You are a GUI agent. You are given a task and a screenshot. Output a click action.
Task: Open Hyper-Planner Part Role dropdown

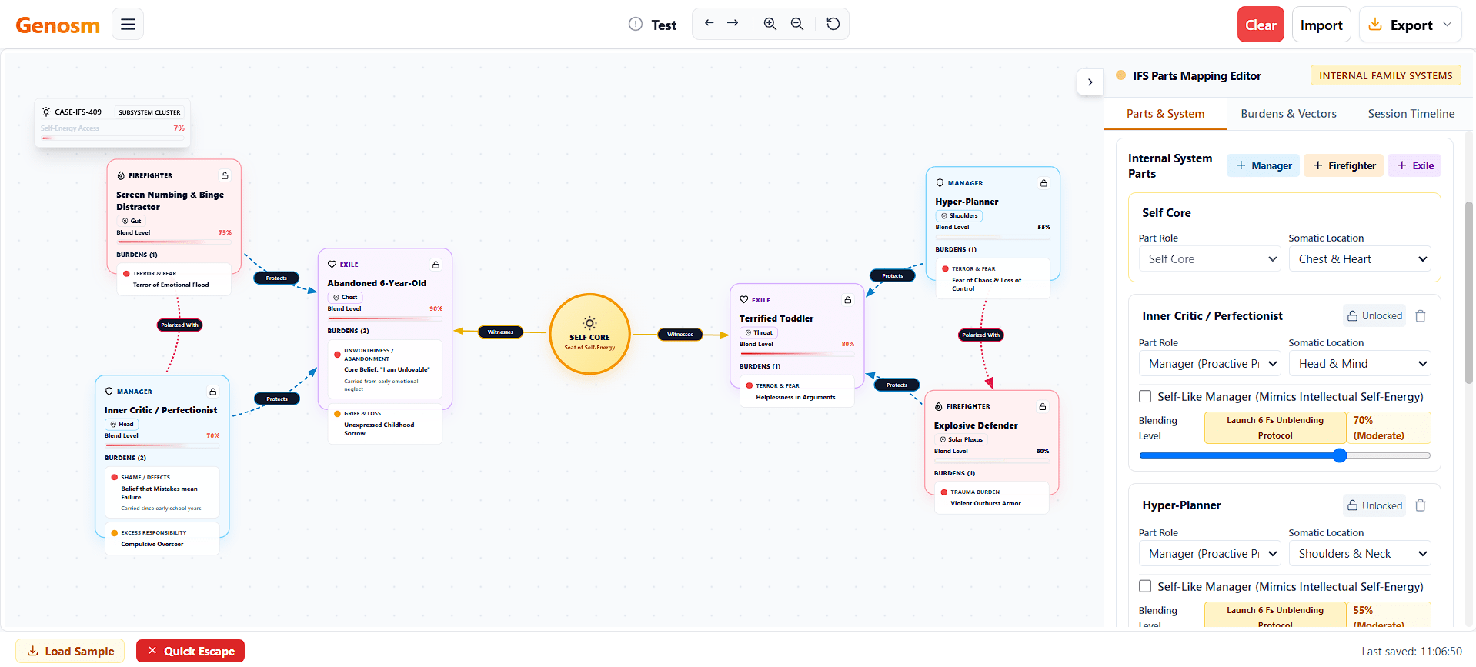tap(1210, 554)
